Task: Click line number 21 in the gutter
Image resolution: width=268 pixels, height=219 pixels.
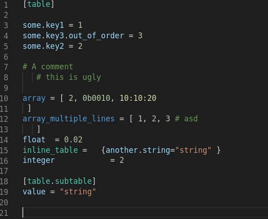Action: (x=4, y=213)
